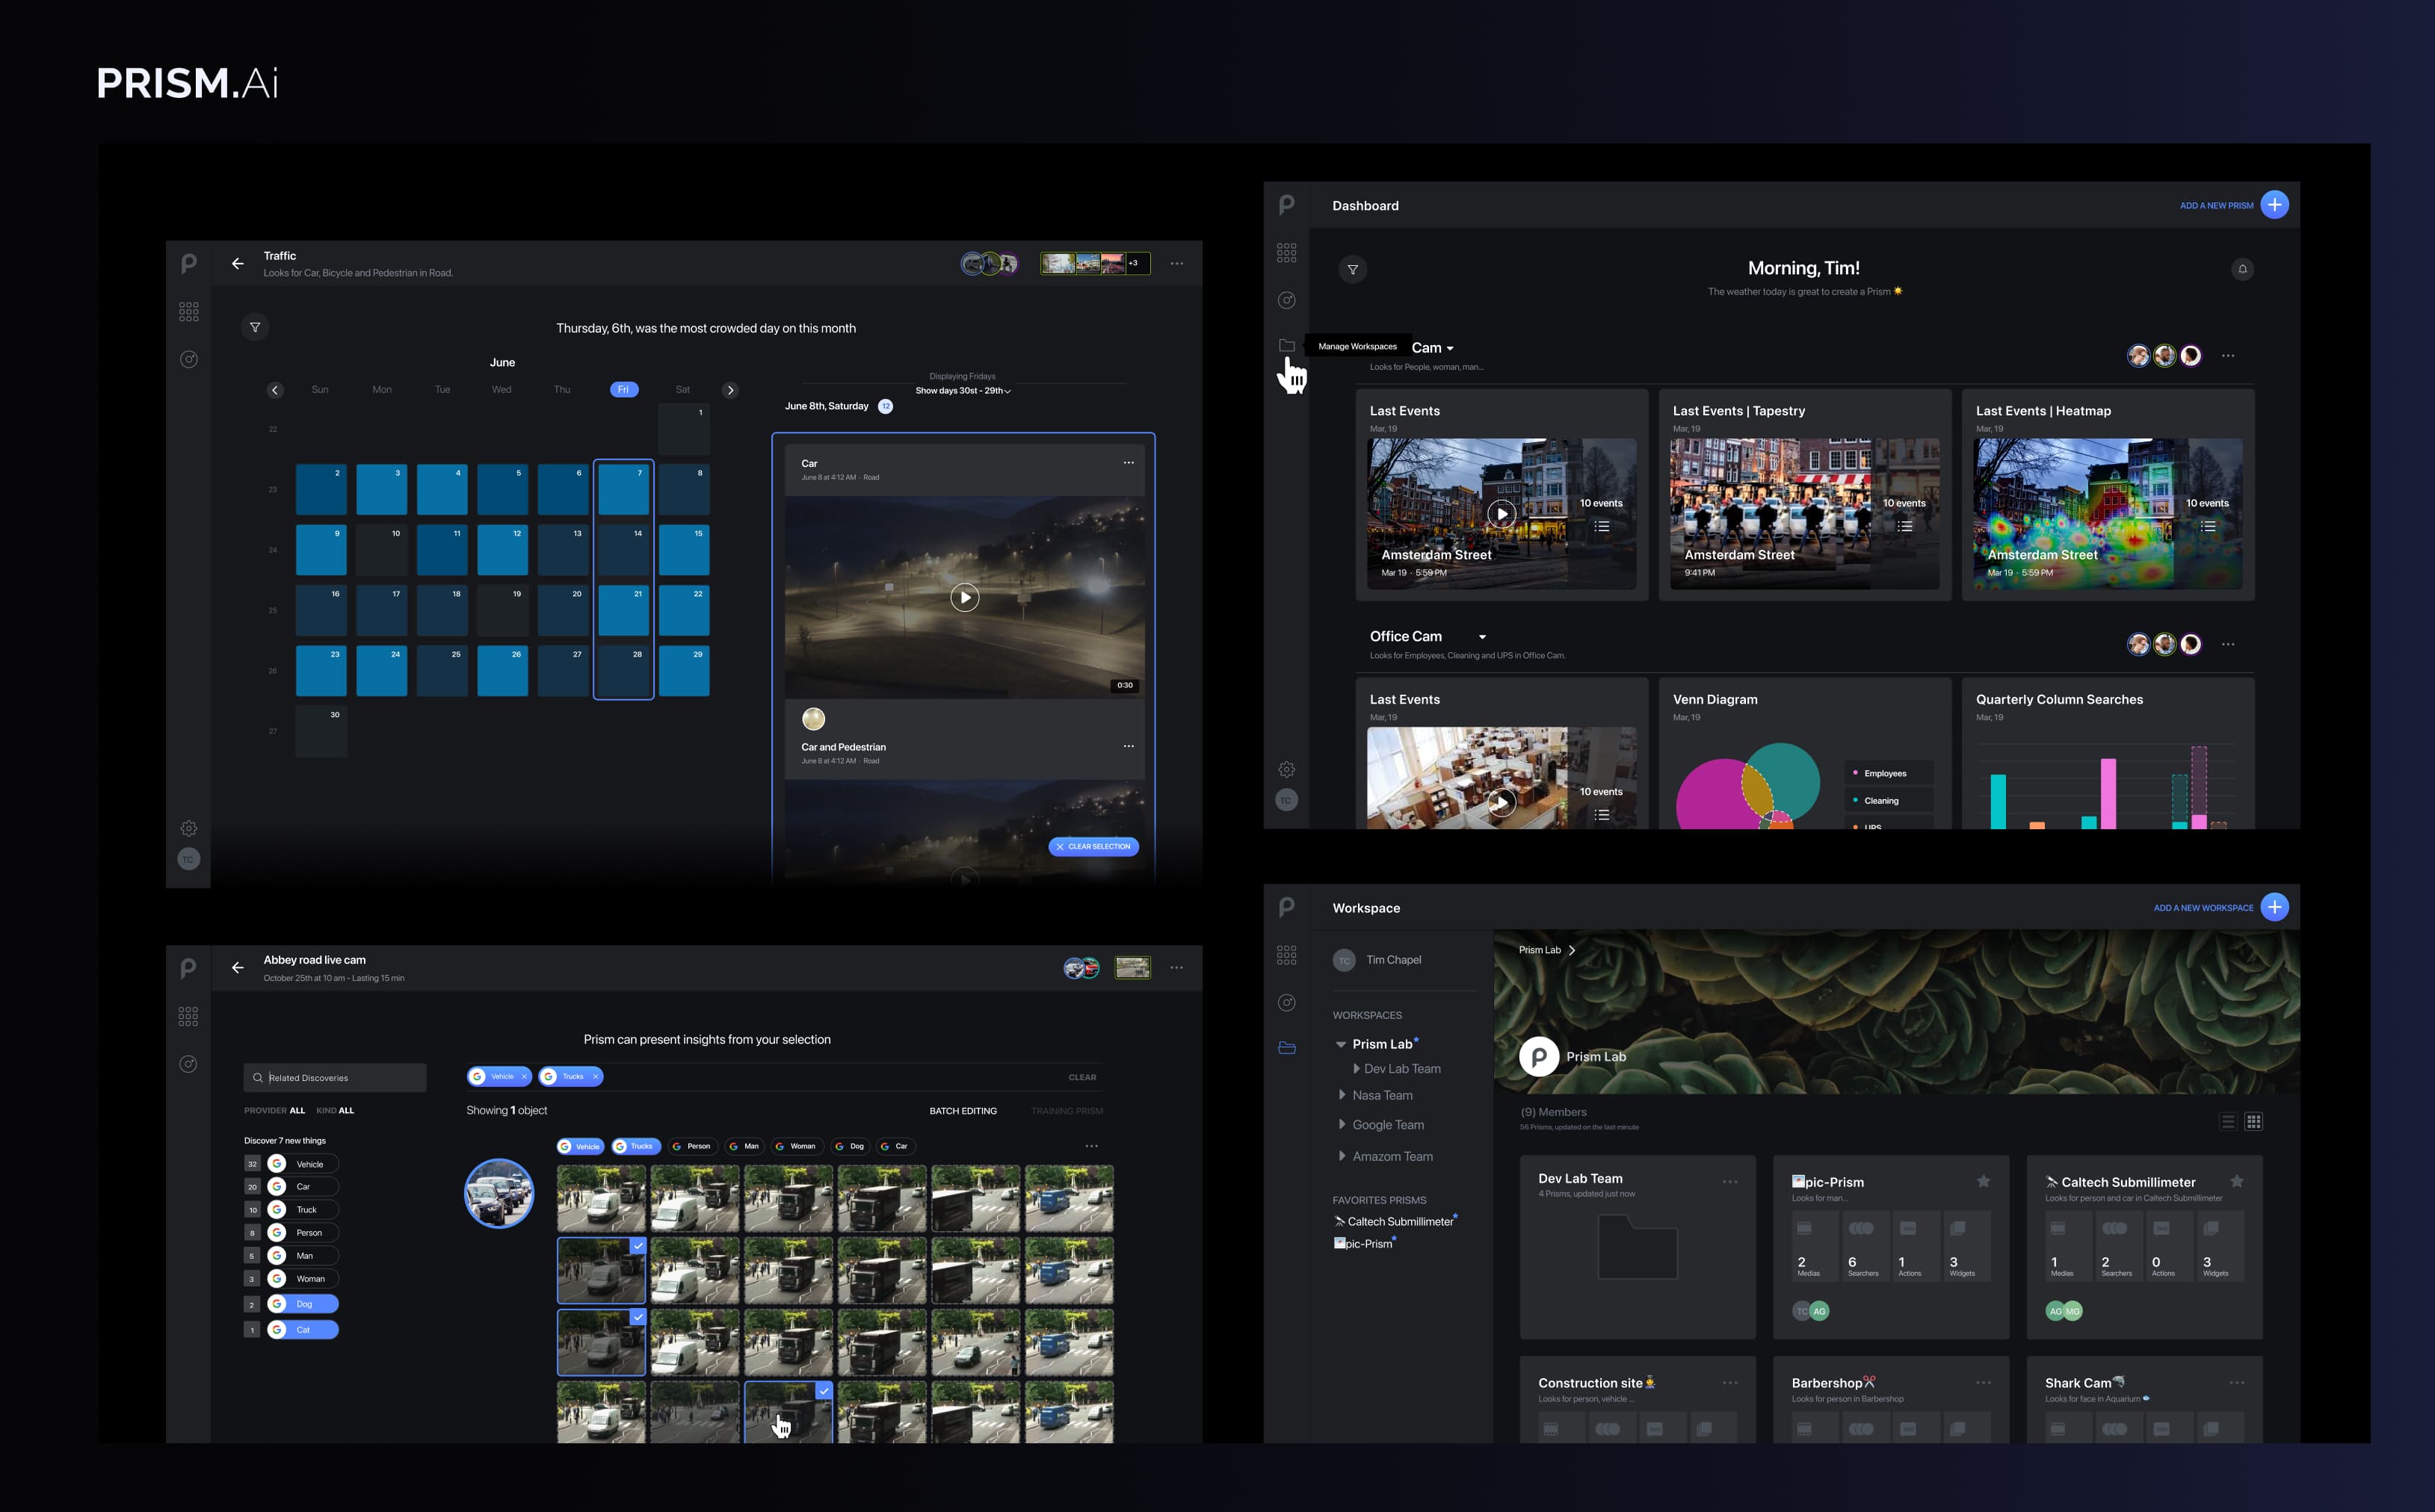Click the filter funnel icon in Traffic window
The image size is (2435, 1512).
click(255, 327)
